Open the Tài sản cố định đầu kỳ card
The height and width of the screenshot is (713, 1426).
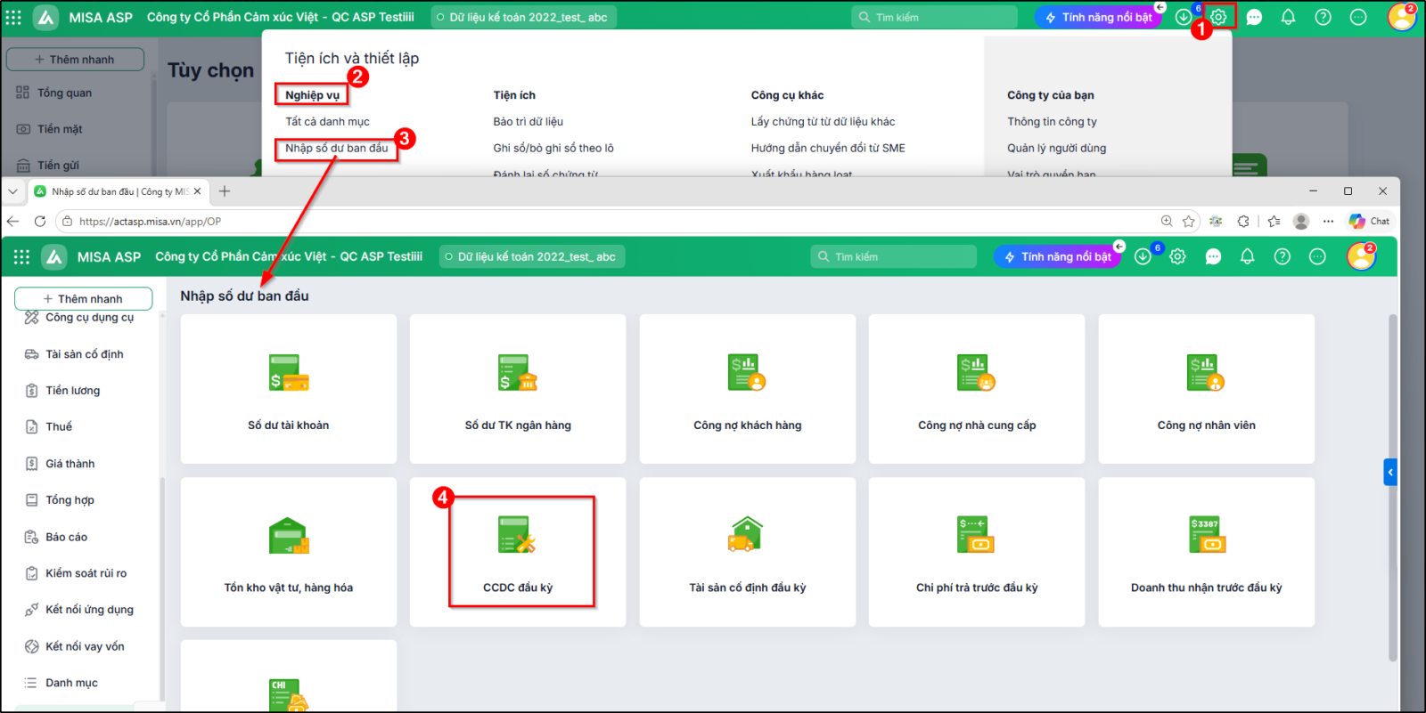748,552
